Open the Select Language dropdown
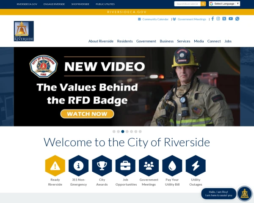Image resolution: width=254 pixels, height=203 pixels. click(224, 4)
